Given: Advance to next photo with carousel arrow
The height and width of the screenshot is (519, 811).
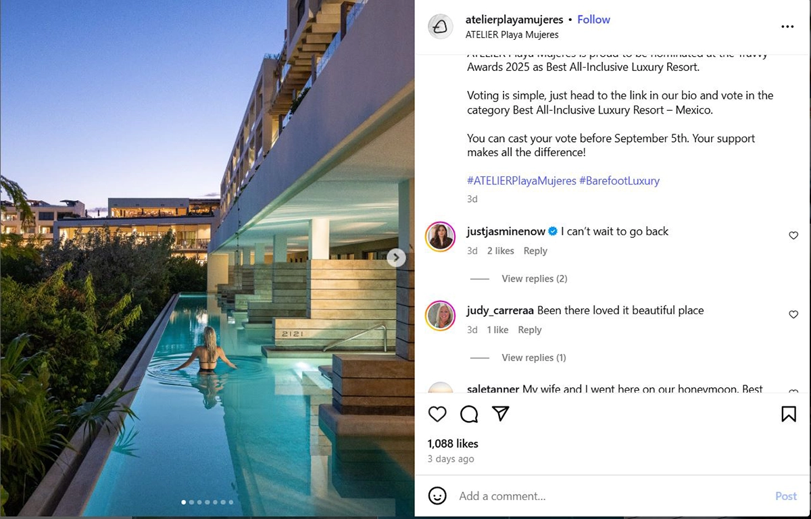Looking at the screenshot, I should coord(396,257).
